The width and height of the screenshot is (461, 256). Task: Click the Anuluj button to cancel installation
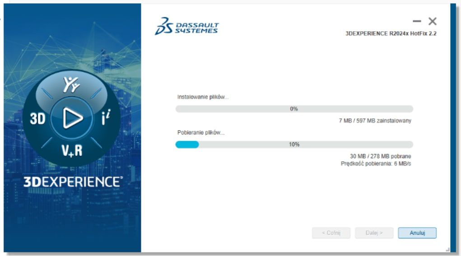[417, 233]
